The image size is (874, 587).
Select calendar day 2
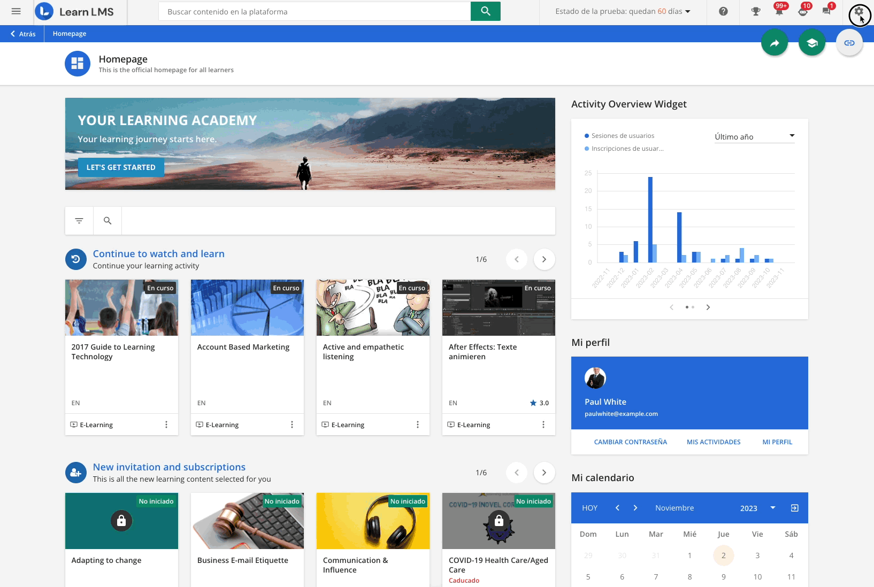(x=724, y=555)
